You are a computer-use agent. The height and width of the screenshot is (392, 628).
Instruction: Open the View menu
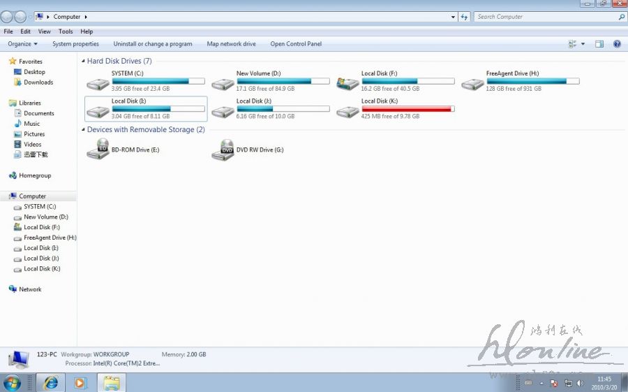[45, 31]
